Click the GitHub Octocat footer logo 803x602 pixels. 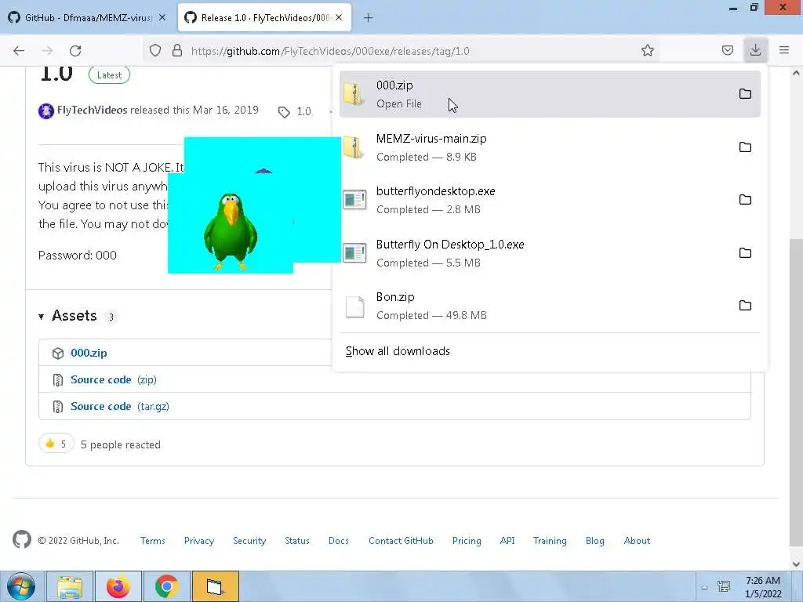tap(22, 539)
